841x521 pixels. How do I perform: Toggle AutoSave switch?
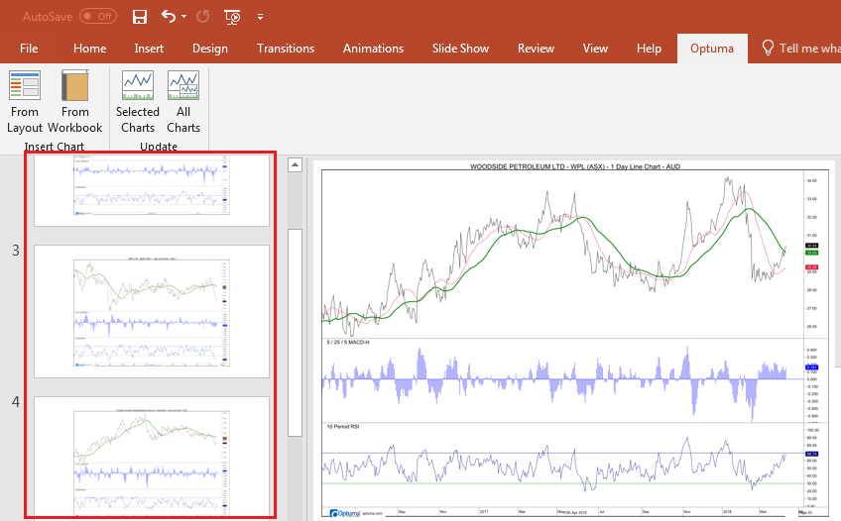pyautogui.click(x=98, y=17)
